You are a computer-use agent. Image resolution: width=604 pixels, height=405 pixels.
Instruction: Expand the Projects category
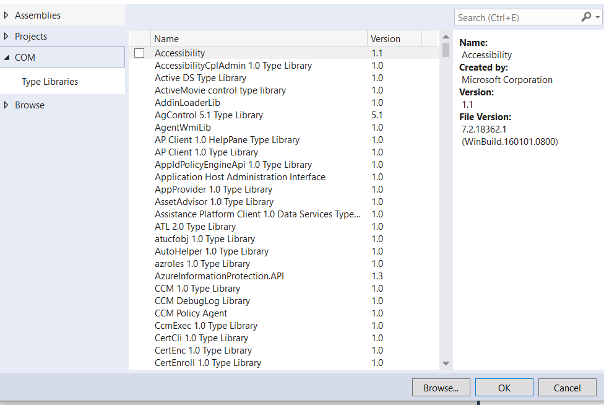[6, 36]
